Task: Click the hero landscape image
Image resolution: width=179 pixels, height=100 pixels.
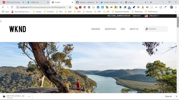Action: [88, 67]
